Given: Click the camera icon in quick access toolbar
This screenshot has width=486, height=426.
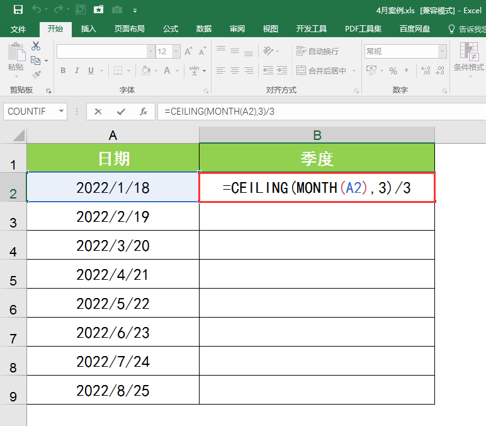Looking at the screenshot, I should 117,9.
